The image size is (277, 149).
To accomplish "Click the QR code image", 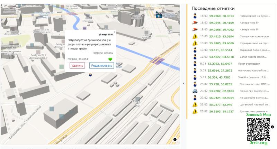I will tap(258, 129).
